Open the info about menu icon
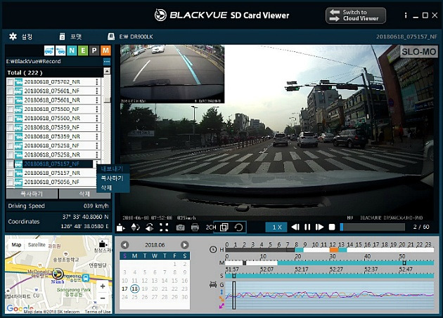 (406, 15)
